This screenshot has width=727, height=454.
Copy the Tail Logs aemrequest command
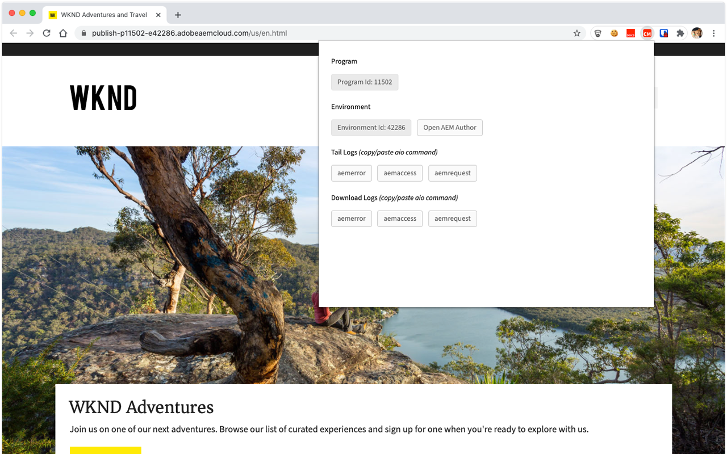click(453, 173)
